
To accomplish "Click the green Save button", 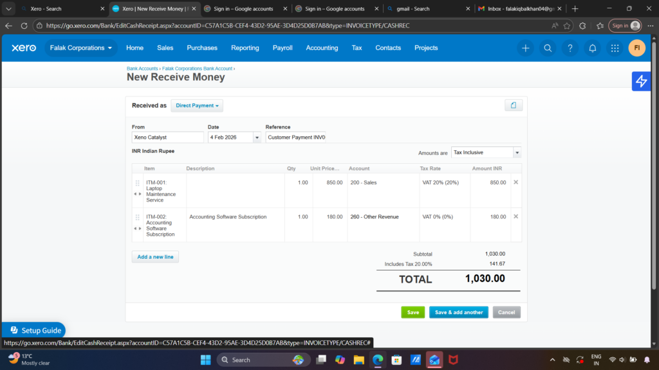I will pos(413,312).
